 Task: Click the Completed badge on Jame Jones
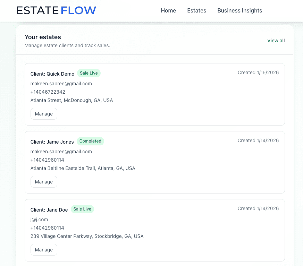point(90,141)
